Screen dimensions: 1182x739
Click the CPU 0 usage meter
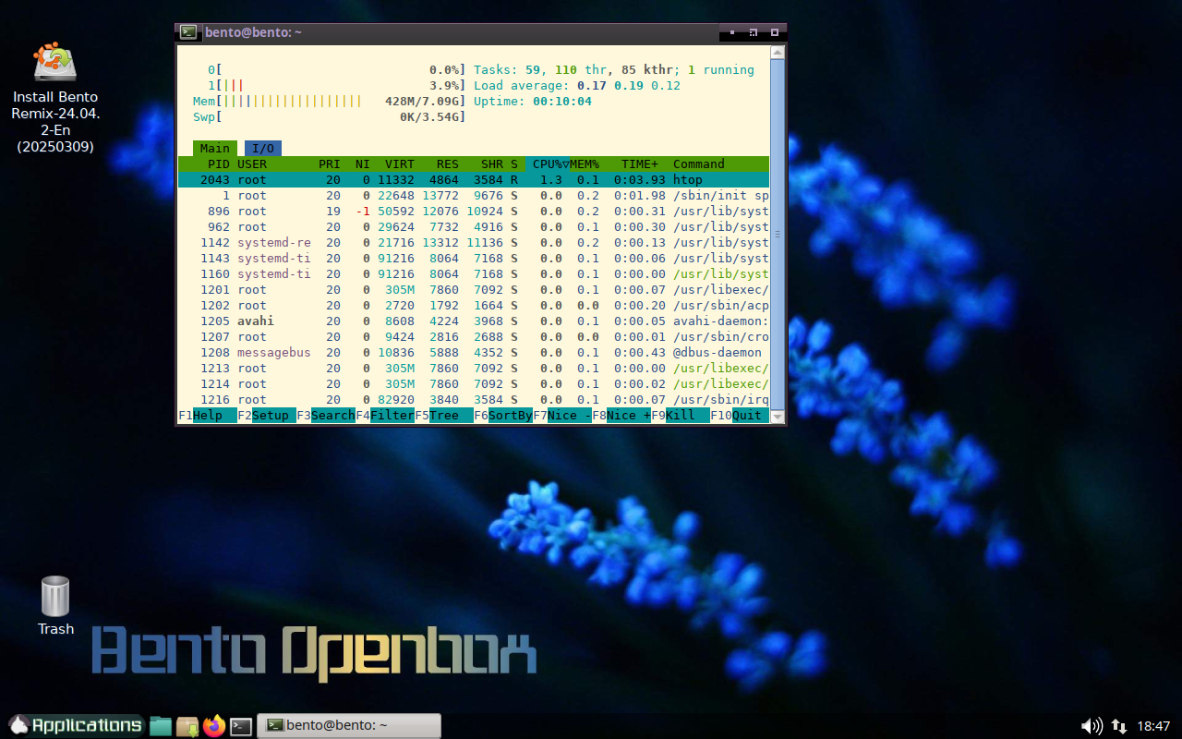pyautogui.click(x=337, y=69)
